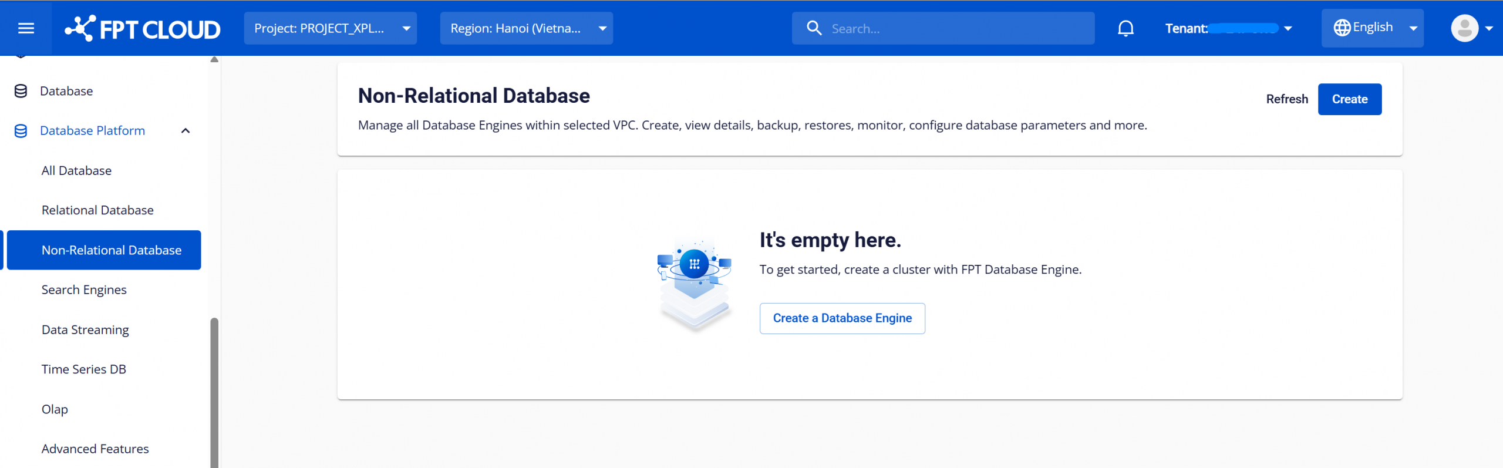Collapse the Database Platform section
The width and height of the screenshot is (1503, 468).
click(186, 131)
